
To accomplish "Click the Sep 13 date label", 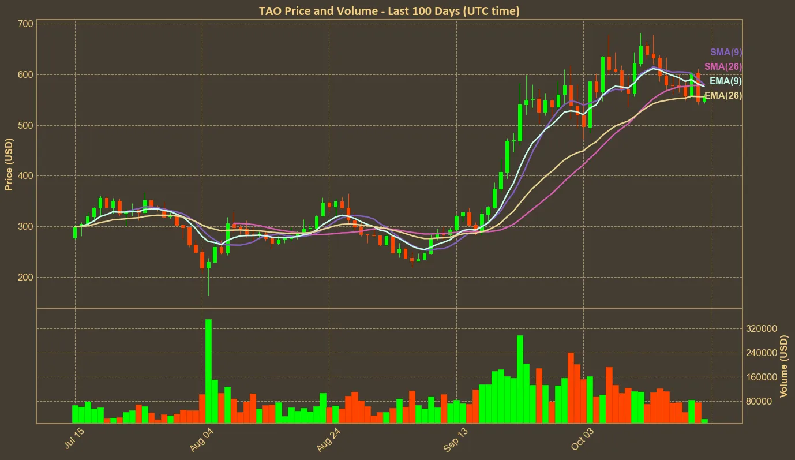I will pos(456,439).
